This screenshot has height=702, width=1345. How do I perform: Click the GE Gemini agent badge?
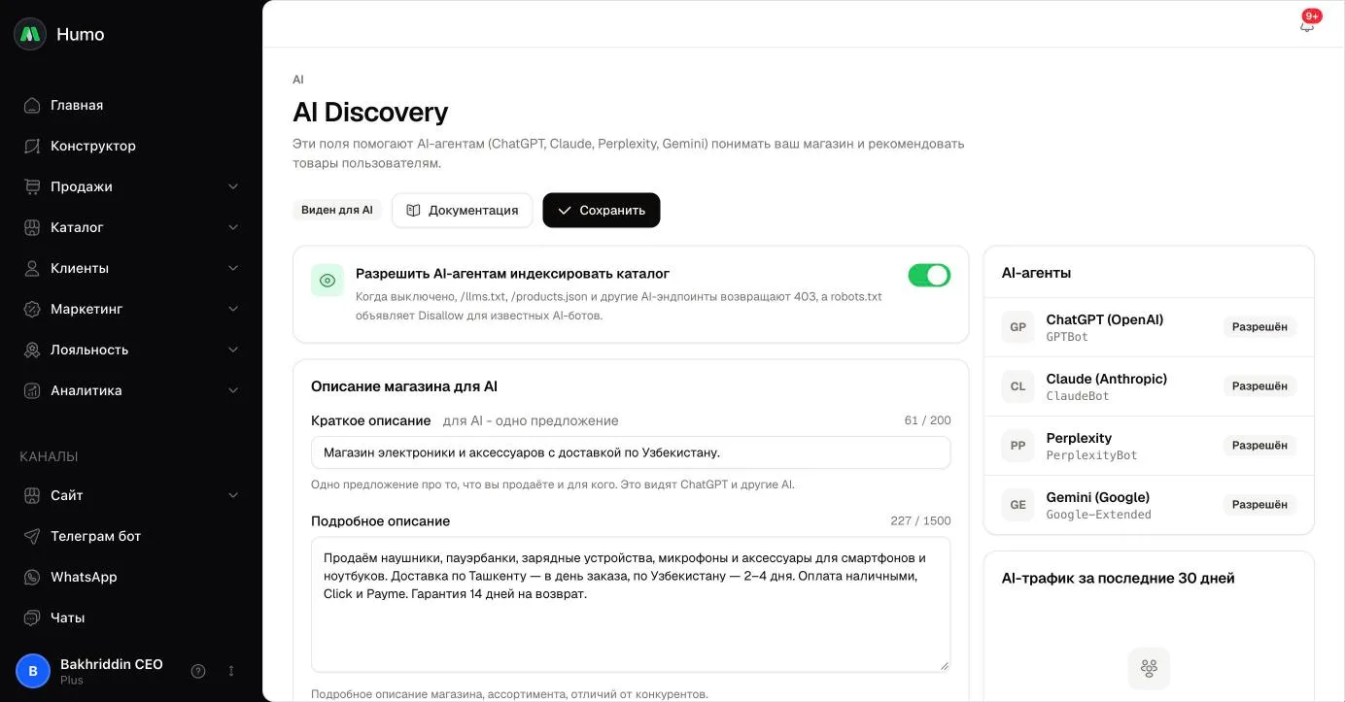tap(1017, 505)
